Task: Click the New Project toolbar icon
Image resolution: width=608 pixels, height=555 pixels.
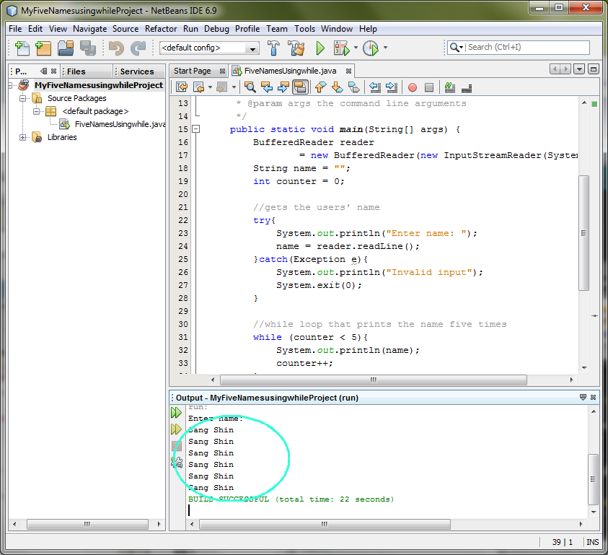Action: point(43,48)
